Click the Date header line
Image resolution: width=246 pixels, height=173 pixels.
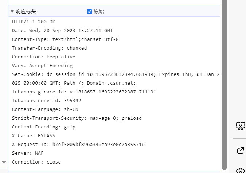tap(62, 31)
